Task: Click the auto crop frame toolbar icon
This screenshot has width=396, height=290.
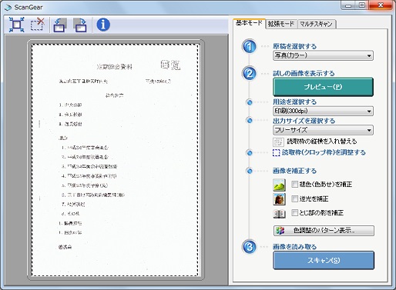Action: [x=17, y=25]
